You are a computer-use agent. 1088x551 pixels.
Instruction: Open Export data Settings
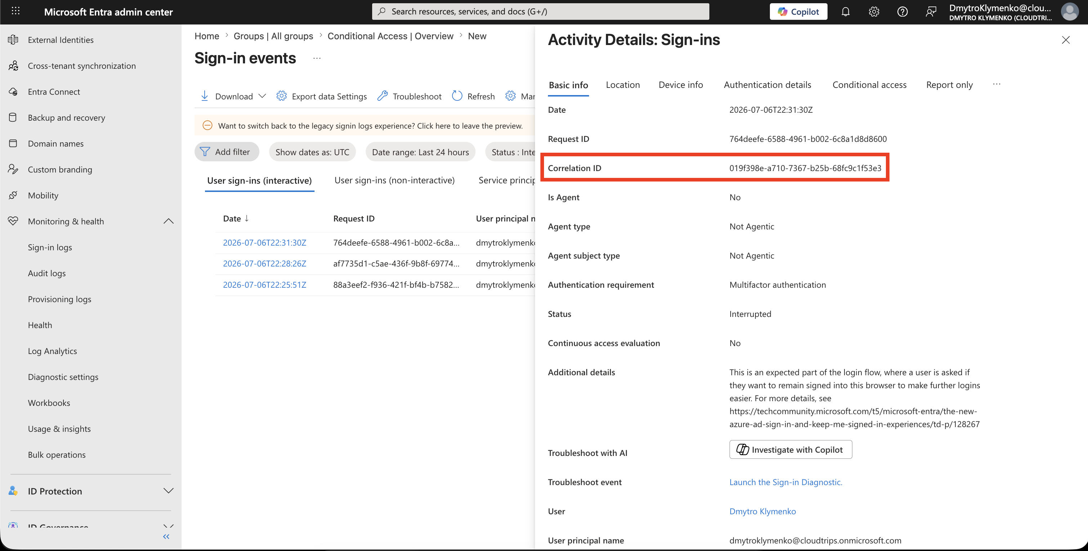[x=321, y=96]
